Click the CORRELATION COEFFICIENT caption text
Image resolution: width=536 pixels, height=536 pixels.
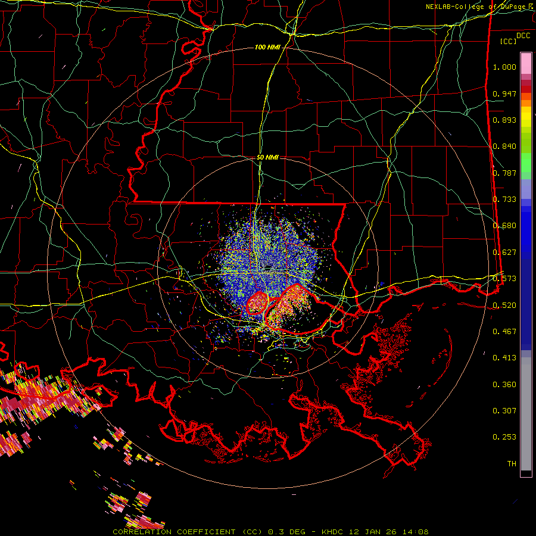coord(174,532)
